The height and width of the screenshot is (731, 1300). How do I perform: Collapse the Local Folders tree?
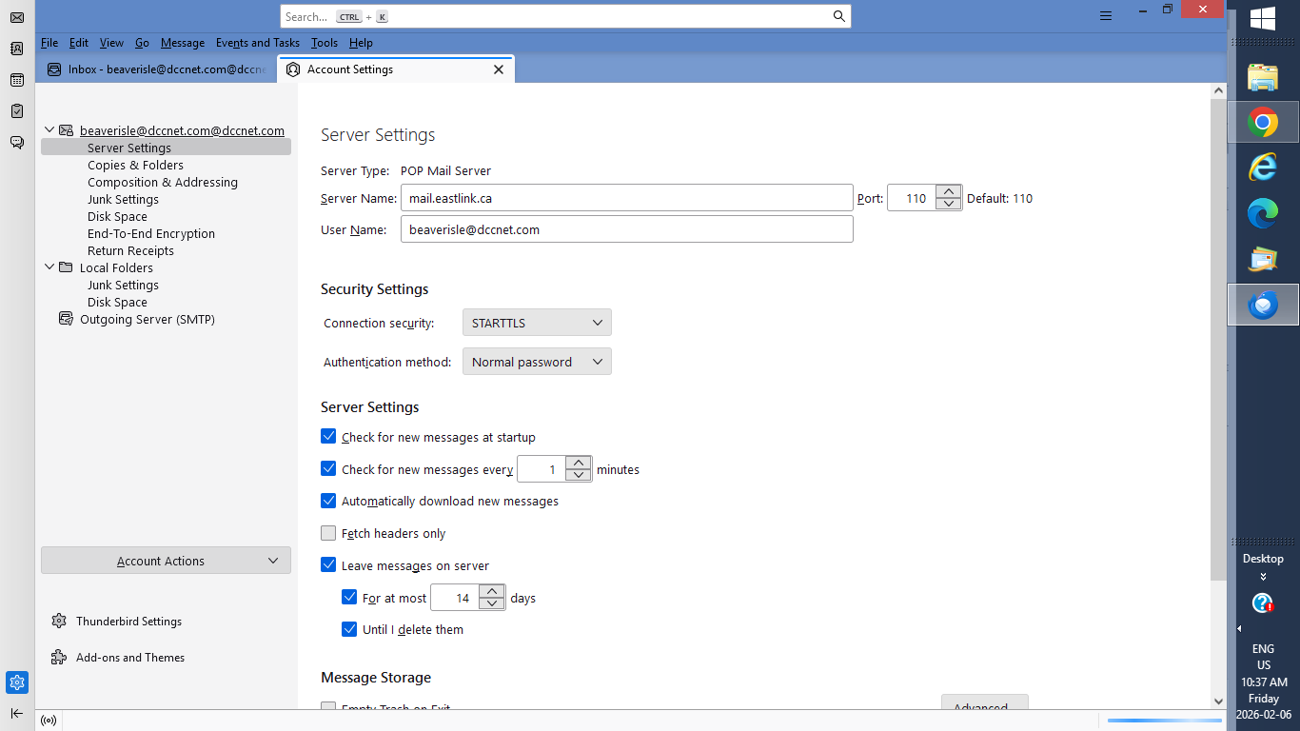[x=49, y=267]
